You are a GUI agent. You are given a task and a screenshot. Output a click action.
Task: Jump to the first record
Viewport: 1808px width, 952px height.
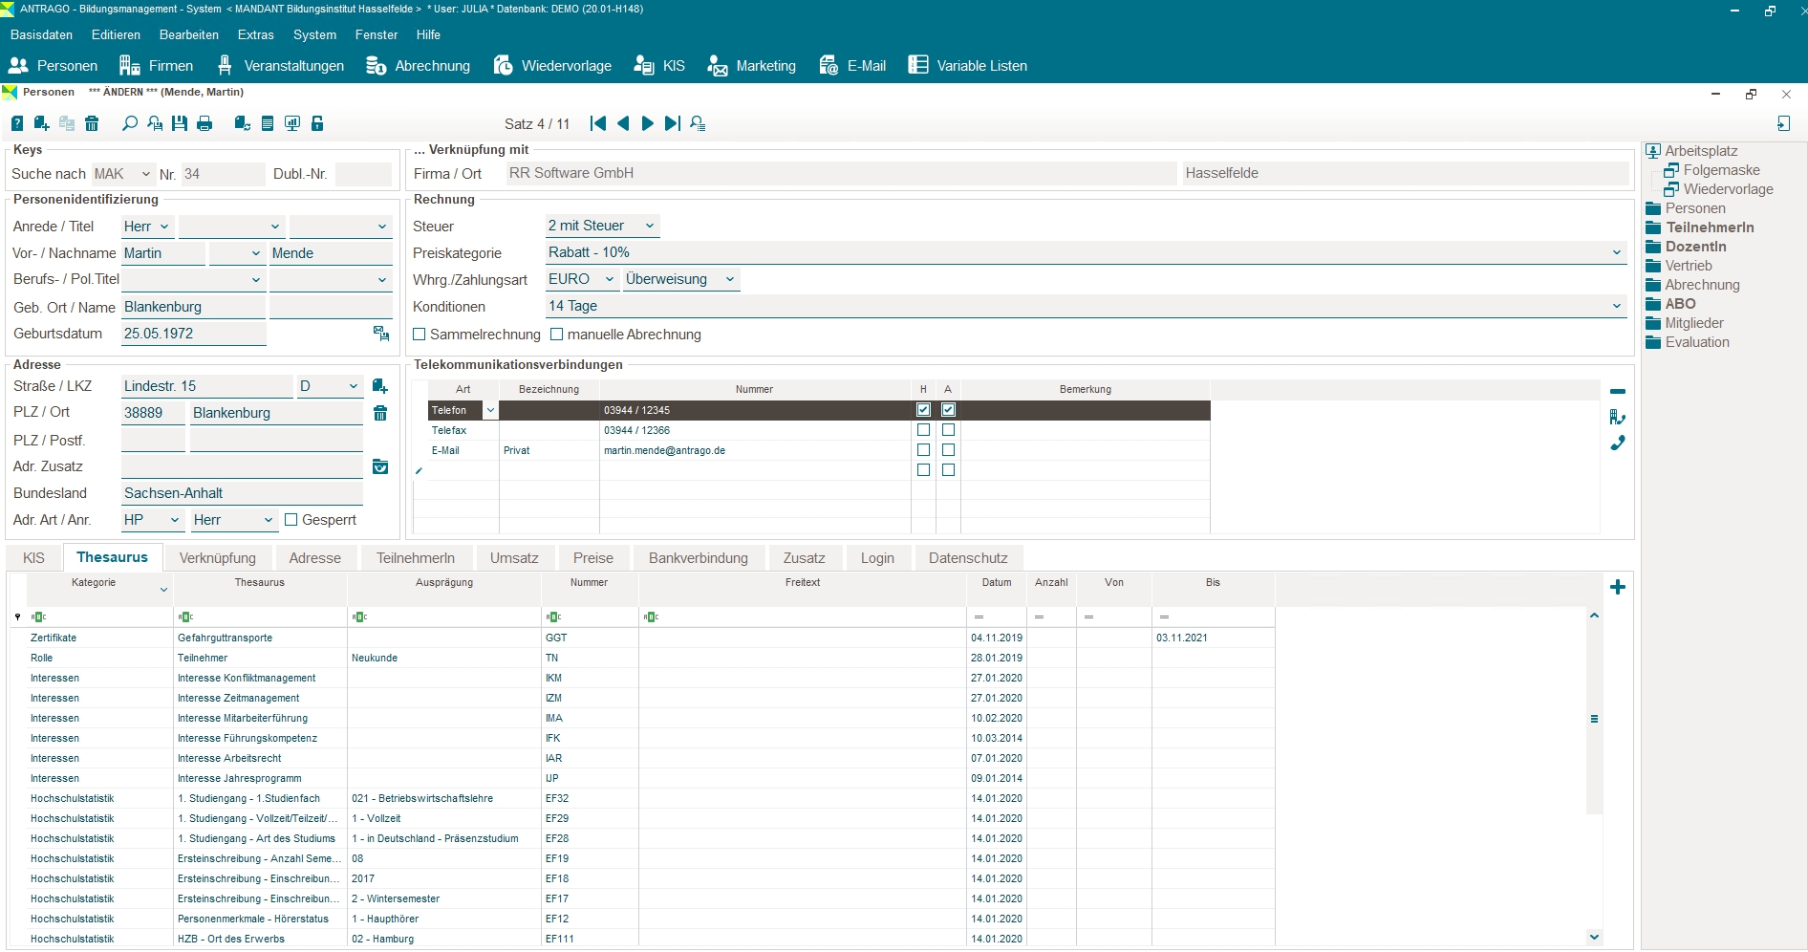tap(598, 123)
